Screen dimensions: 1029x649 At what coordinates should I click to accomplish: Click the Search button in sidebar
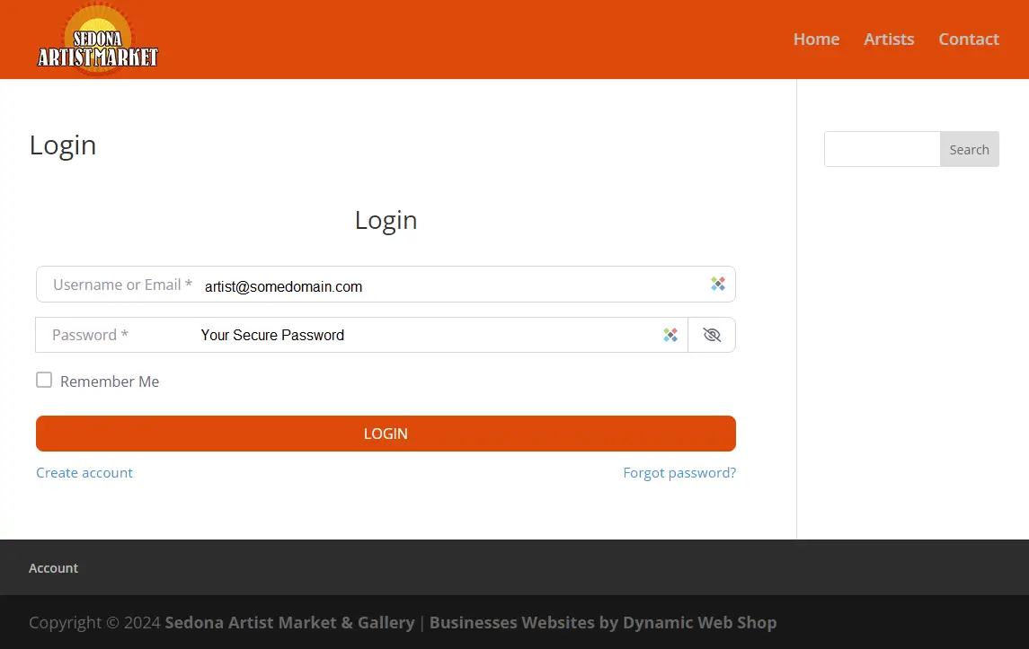point(969,150)
